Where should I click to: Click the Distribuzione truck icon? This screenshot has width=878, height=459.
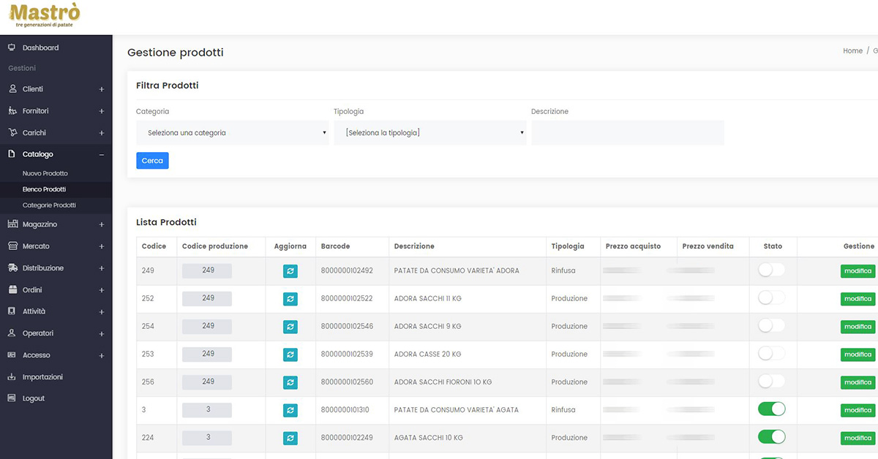(x=12, y=268)
